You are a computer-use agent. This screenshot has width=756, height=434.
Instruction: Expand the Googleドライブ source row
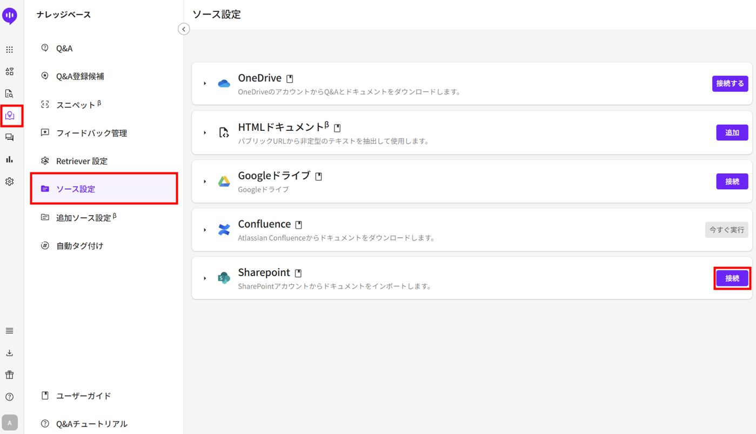pos(205,182)
